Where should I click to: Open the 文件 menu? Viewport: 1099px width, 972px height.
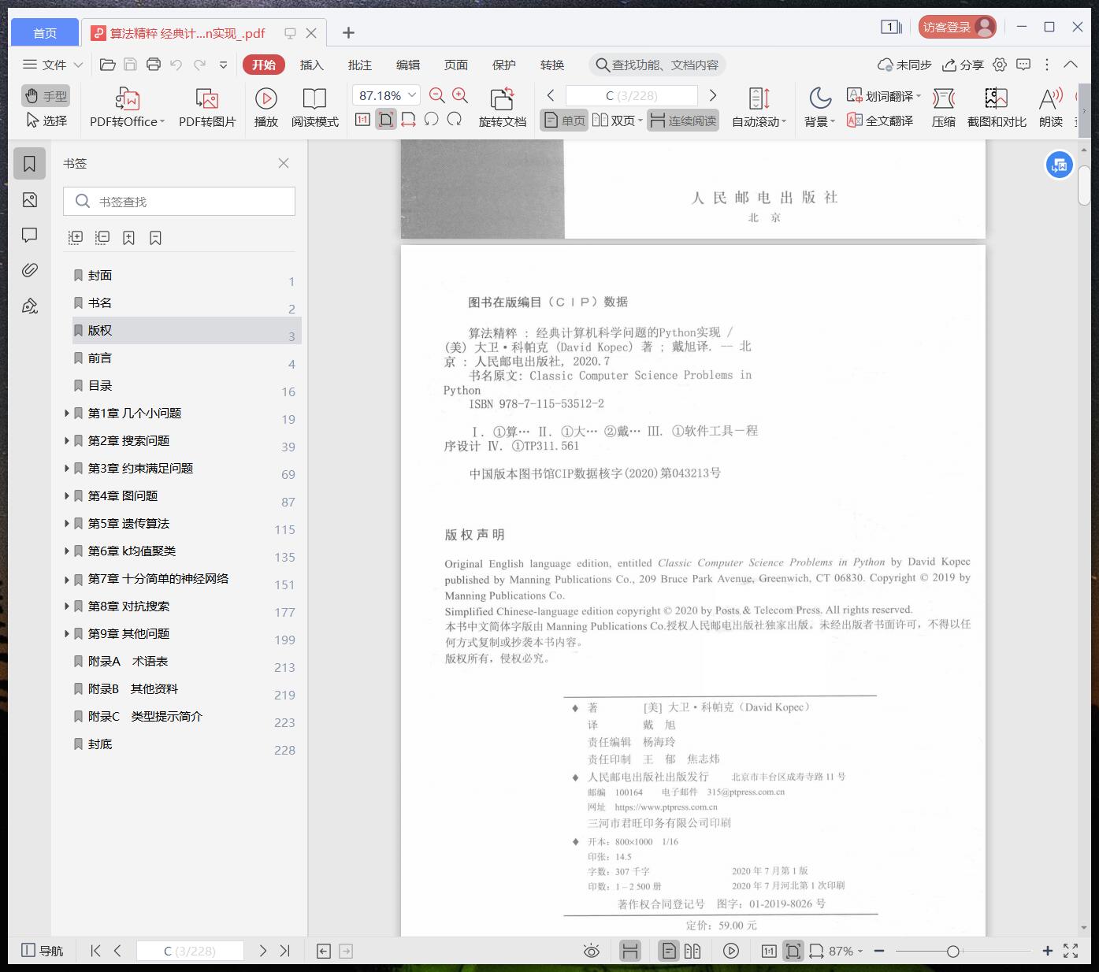53,65
